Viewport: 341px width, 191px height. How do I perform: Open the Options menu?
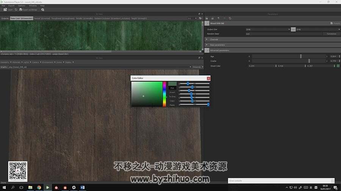tap(22, 6)
